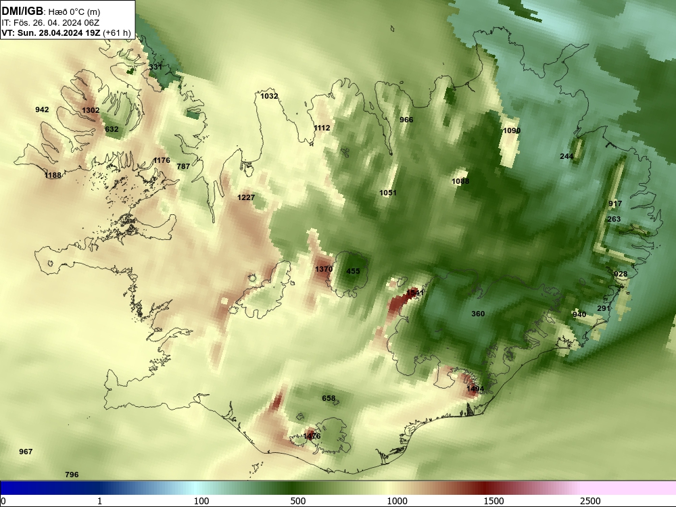This screenshot has height=507, width=676.
Task: Click the map value 1302
Action: (91, 110)
